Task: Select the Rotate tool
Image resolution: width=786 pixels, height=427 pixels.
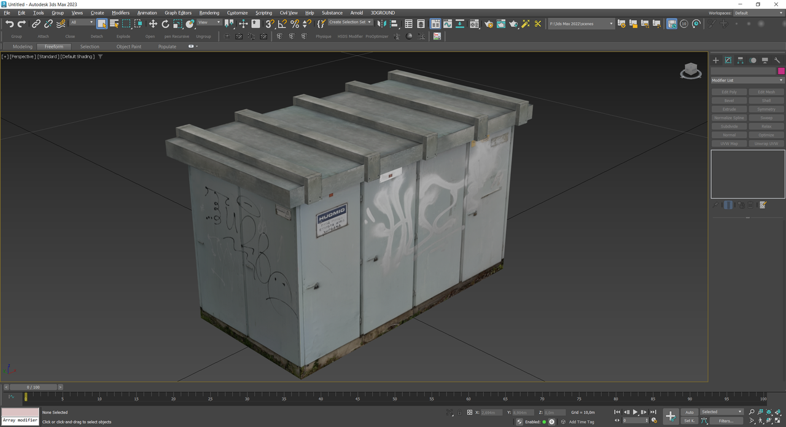Action: click(165, 24)
